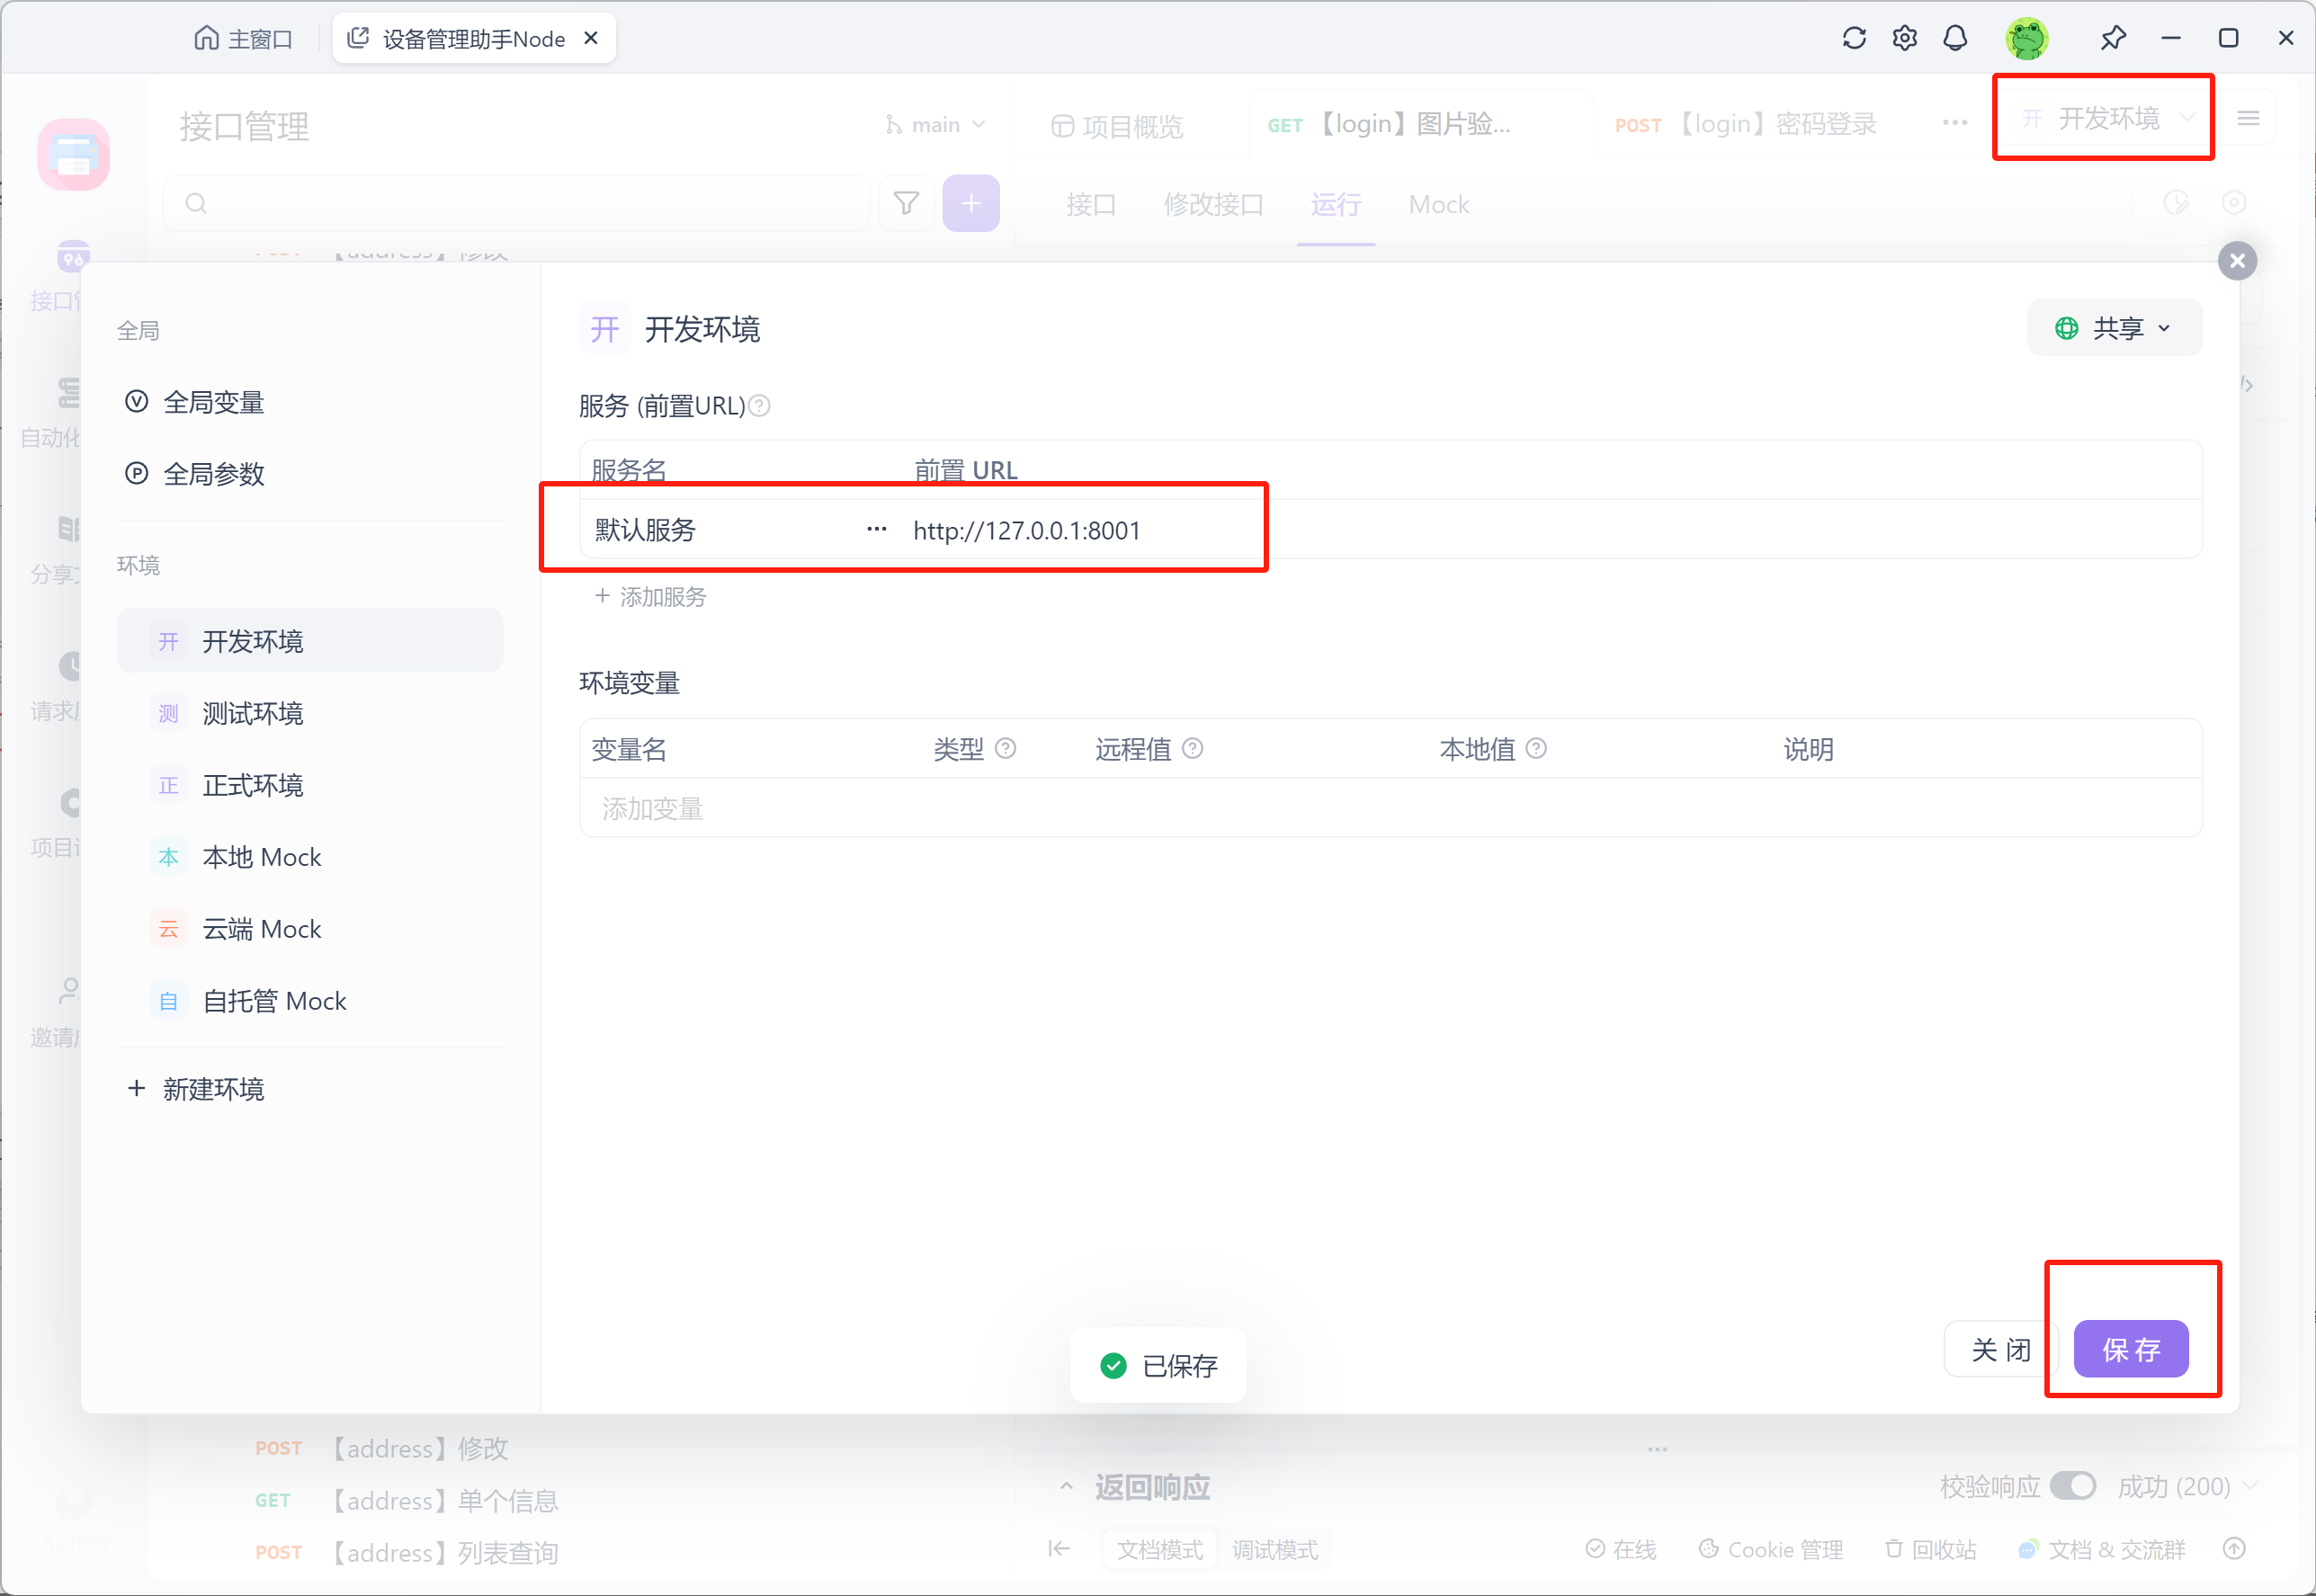This screenshot has width=2316, height=1596.
Task: Click the 关闭 button
Action: coord(2000,1349)
